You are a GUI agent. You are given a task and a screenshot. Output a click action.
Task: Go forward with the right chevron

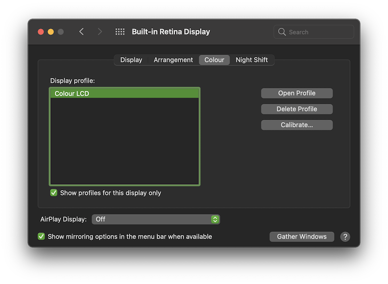point(99,32)
